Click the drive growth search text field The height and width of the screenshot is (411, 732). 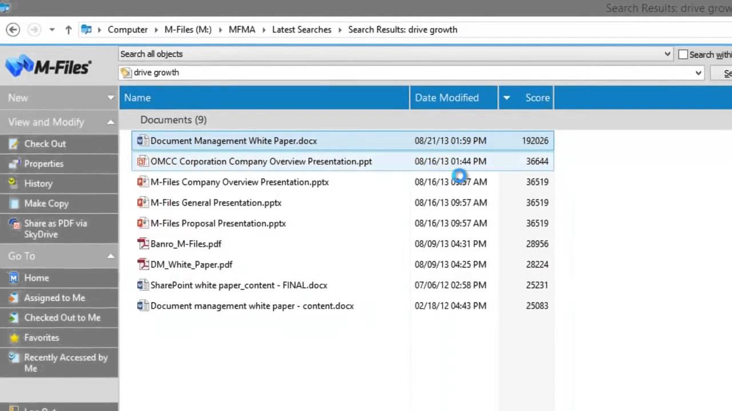400,72
